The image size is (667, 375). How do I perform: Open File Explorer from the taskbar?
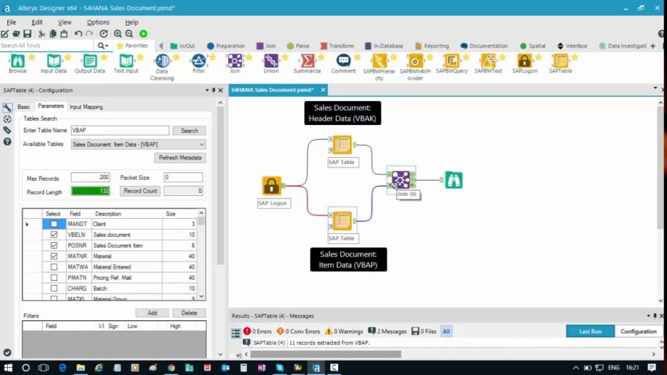[80, 368]
